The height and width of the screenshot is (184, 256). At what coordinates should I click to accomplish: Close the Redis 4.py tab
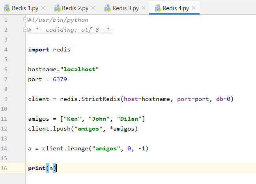(x=194, y=8)
